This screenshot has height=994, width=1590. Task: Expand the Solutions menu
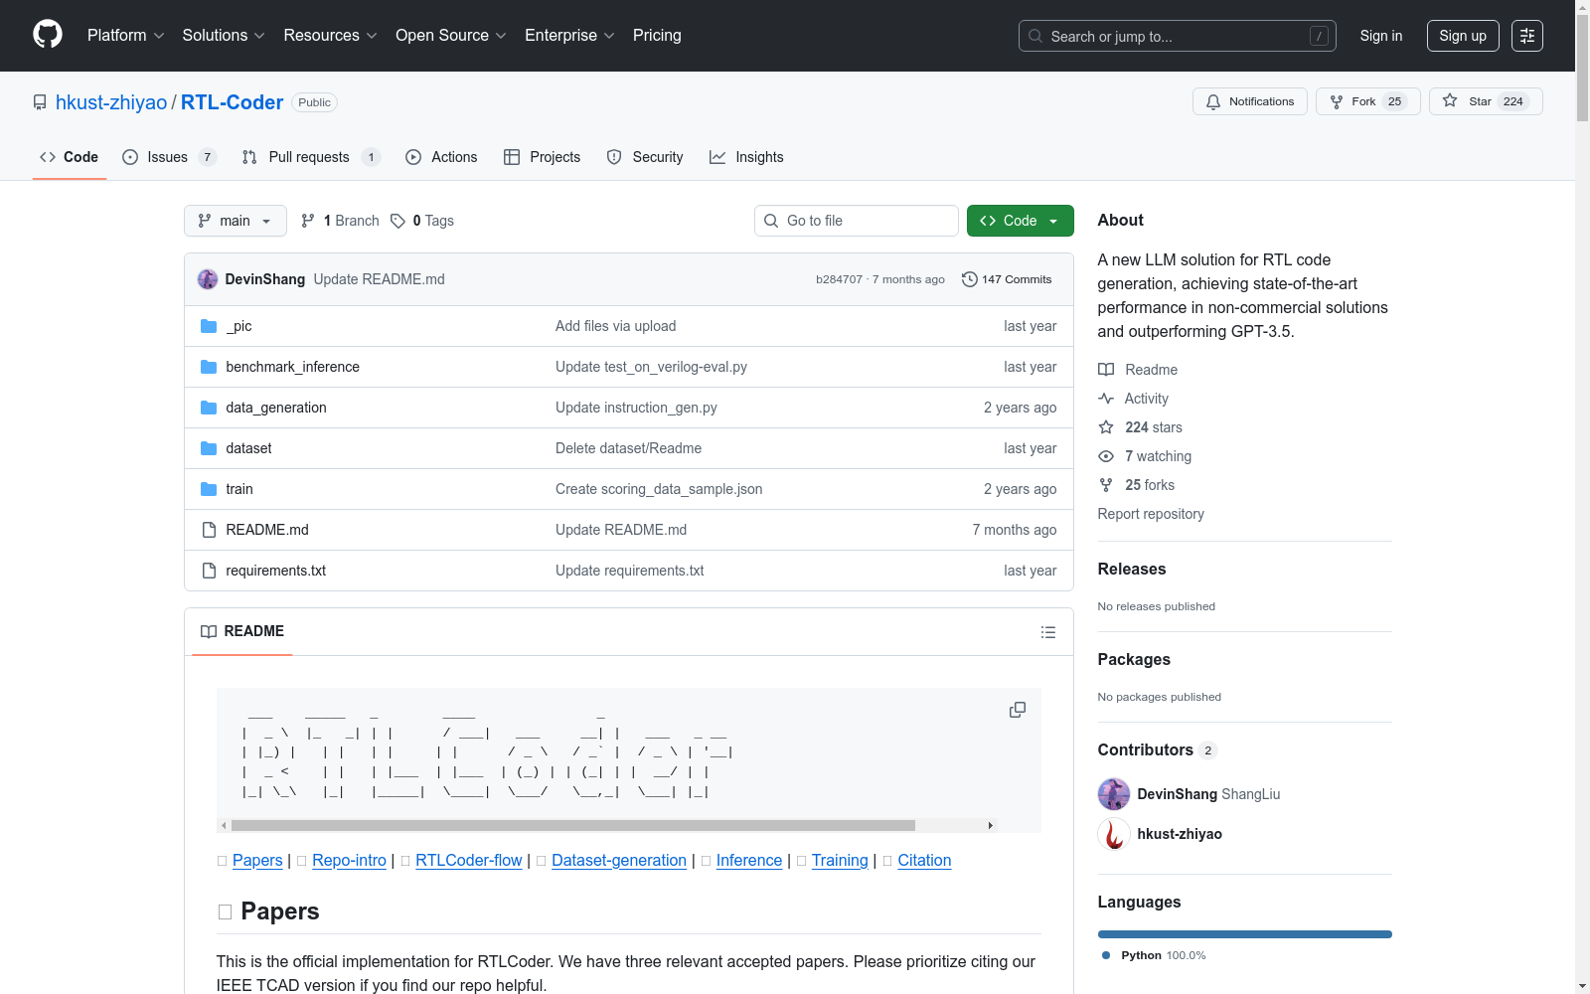(x=224, y=36)
